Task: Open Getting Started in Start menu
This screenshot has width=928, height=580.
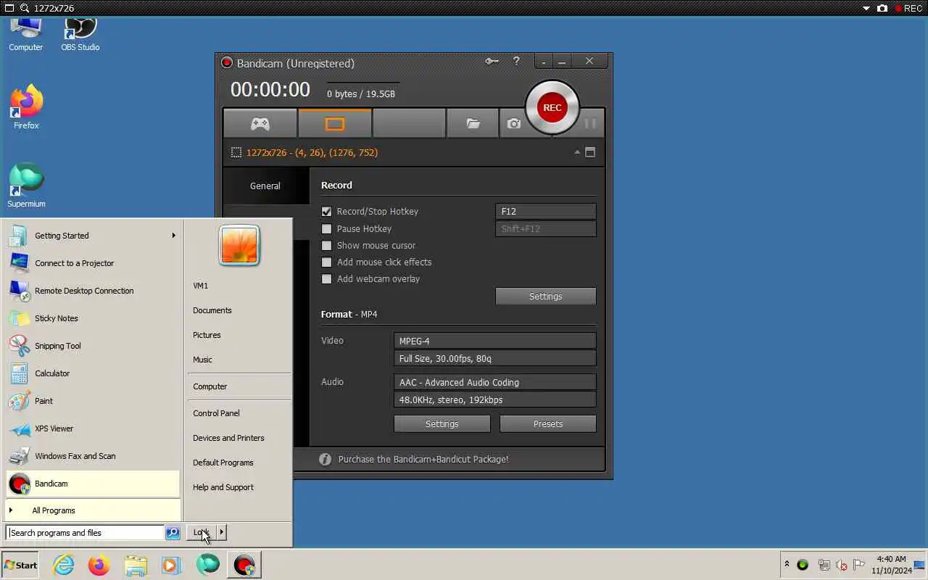Action: [92, 236]
